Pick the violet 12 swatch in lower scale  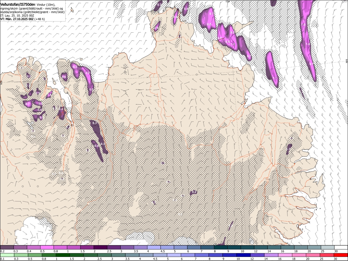pos(257,255)
